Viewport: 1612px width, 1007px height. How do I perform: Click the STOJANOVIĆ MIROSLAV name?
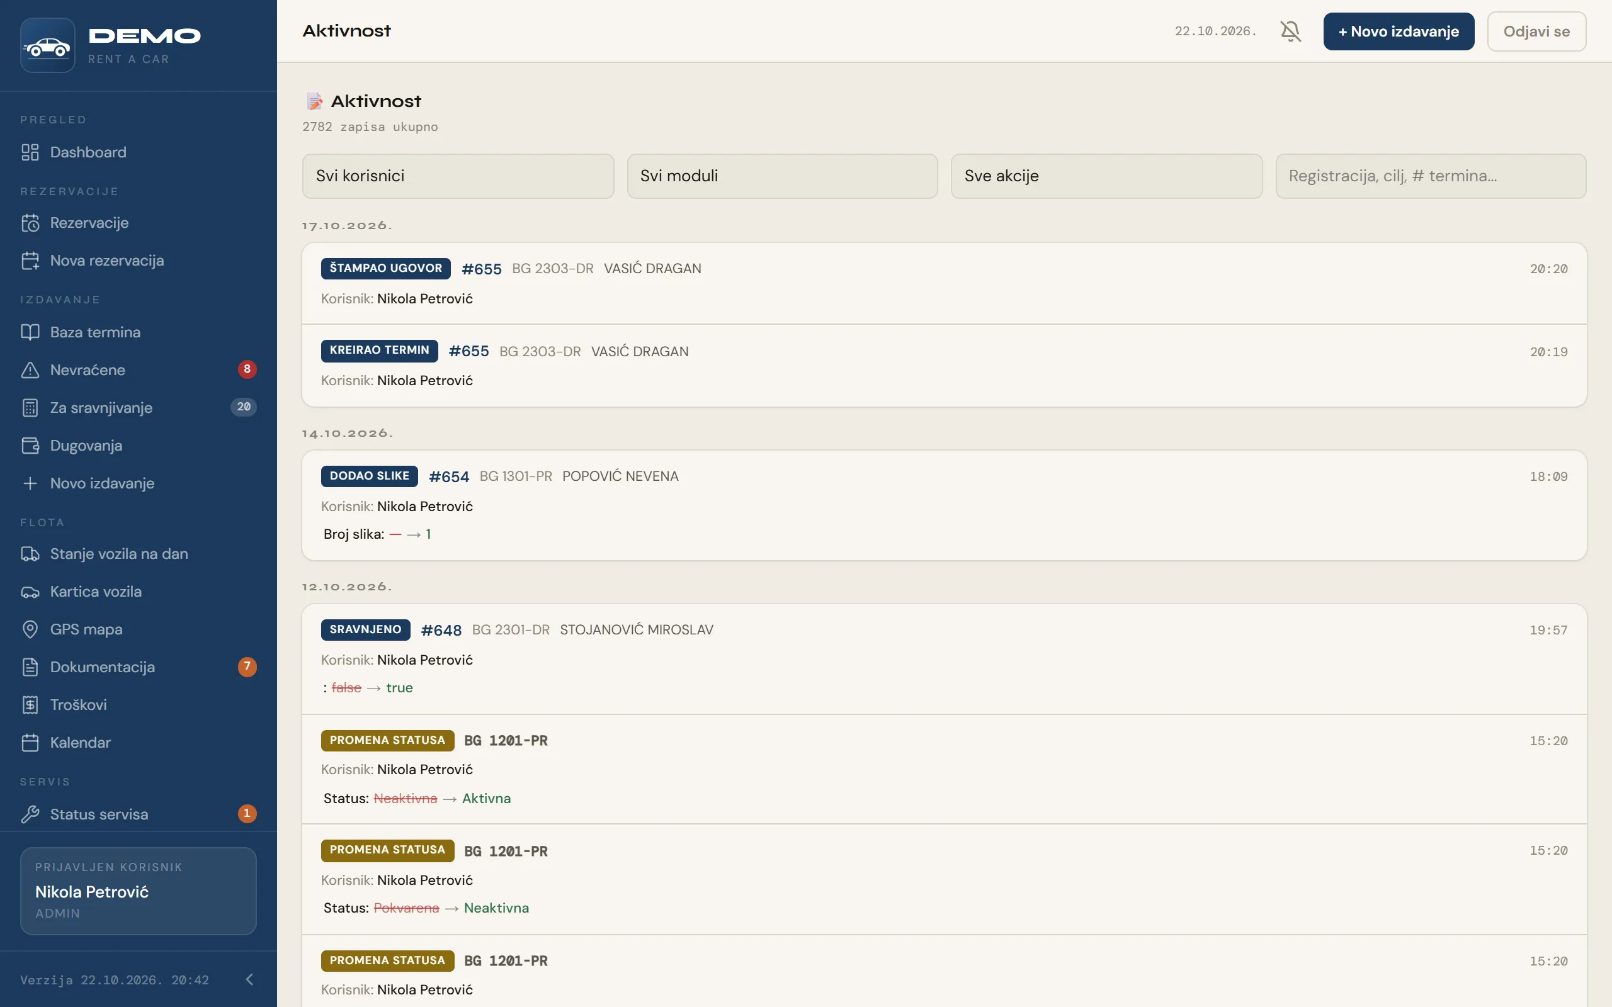click(636, 630)
